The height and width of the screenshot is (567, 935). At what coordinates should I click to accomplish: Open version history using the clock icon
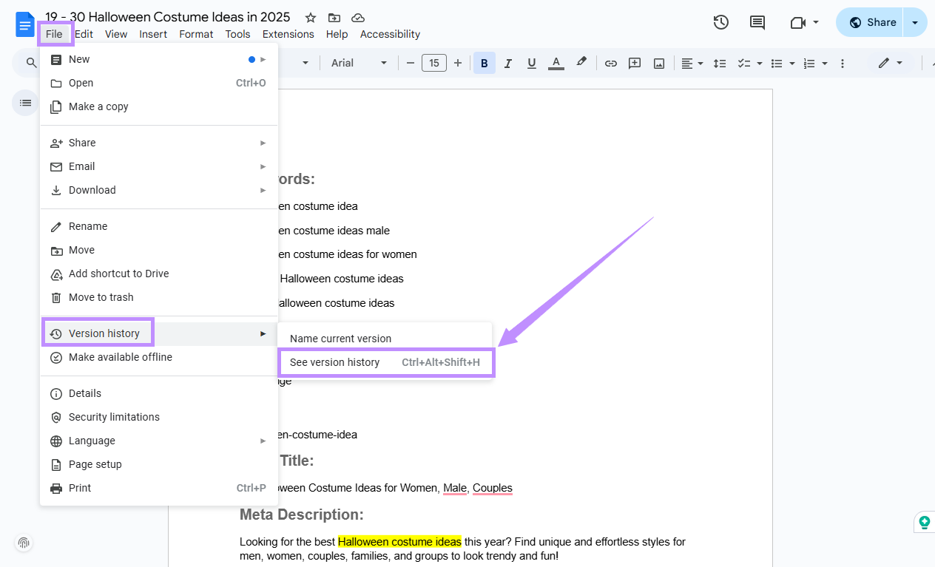coord(720,22)
